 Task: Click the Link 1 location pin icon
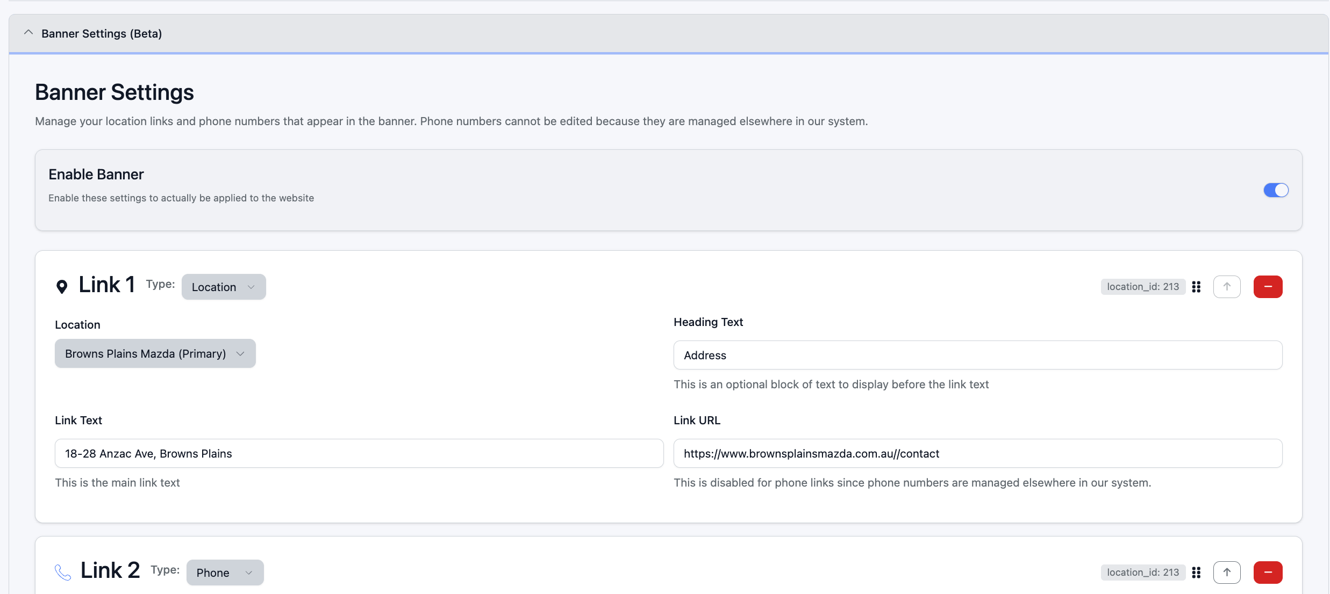pyautogui.click(x=62, y=287)
